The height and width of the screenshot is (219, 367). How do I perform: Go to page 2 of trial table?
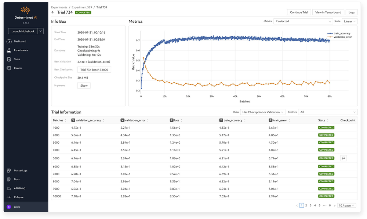point(306,205)
